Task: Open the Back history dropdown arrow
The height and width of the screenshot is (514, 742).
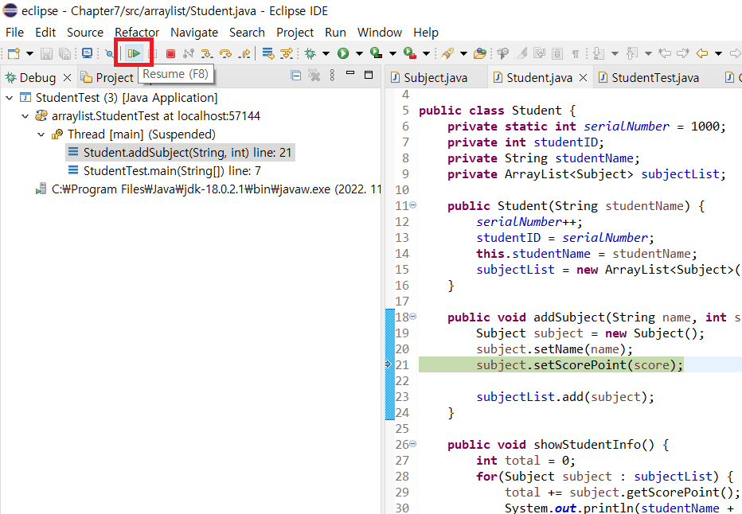Action: pyautogui.click(x=718, y=54)
